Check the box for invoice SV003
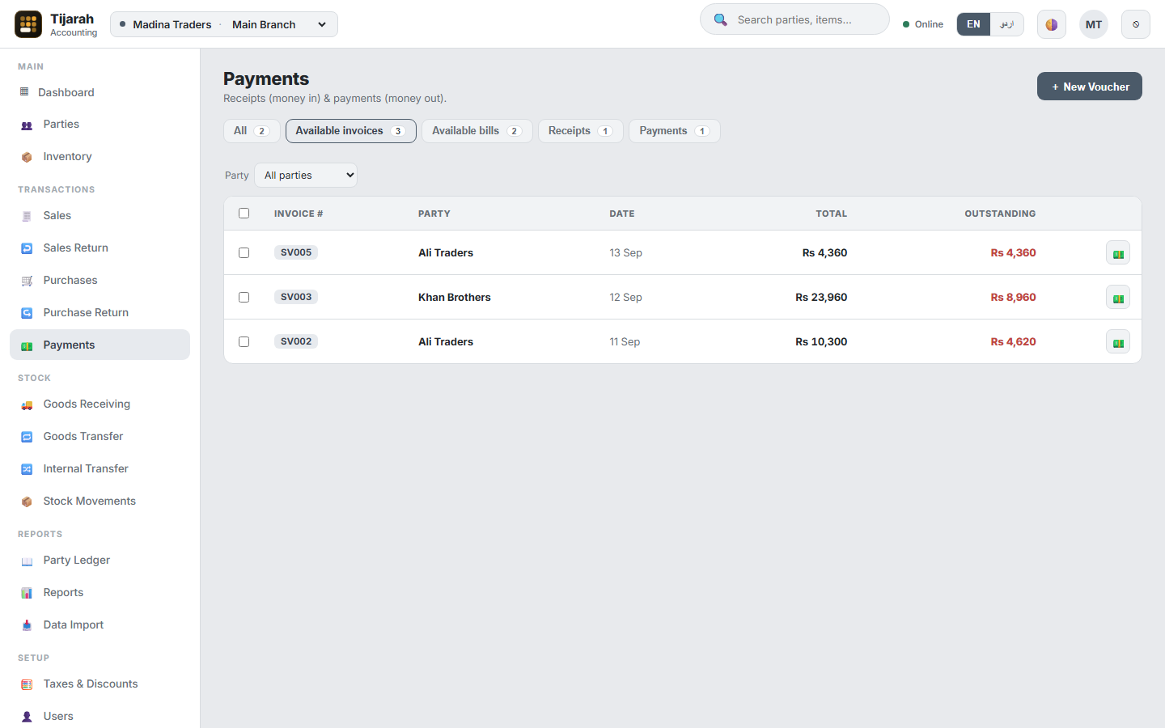Screen dimensions: 1165x728 [244, 298]
